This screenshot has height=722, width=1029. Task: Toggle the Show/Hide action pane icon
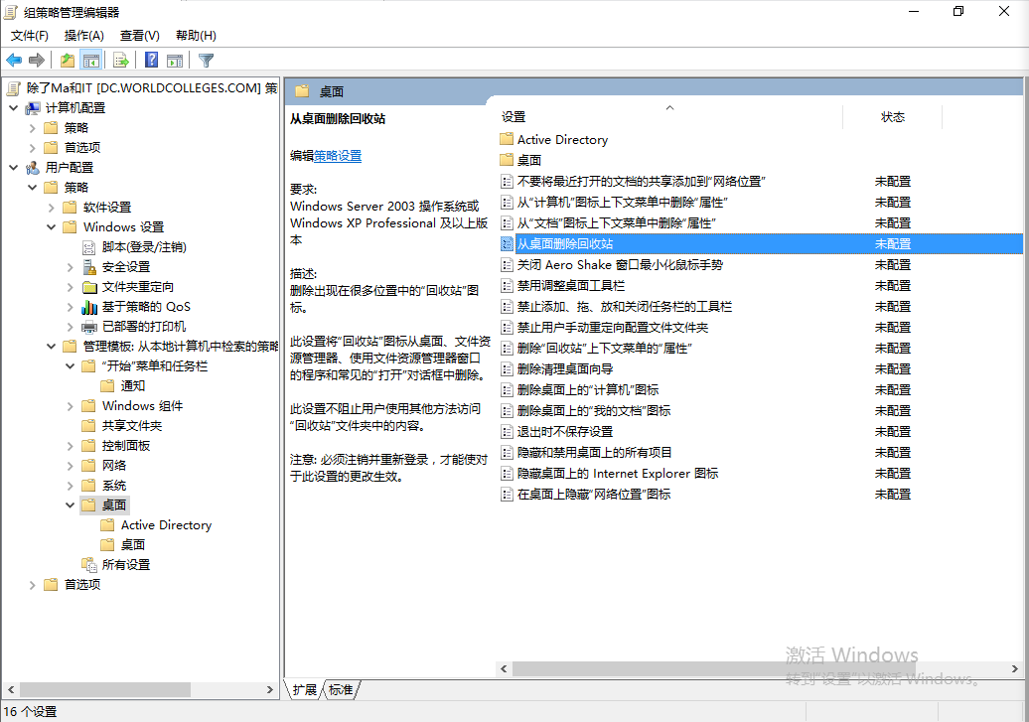175,61
